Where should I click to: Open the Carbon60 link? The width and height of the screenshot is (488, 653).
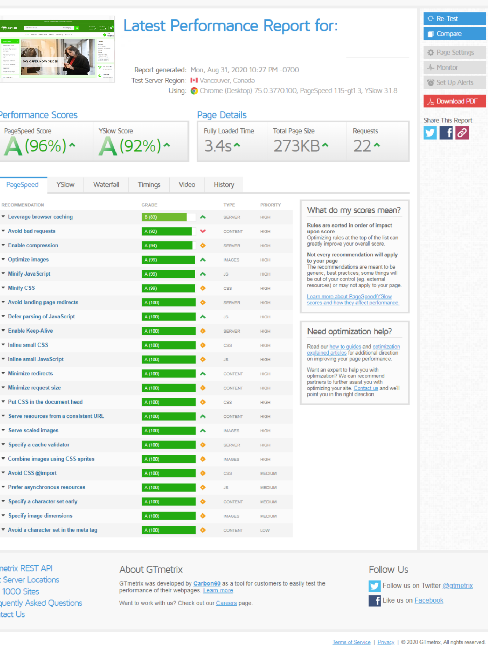tap(207, 584)
